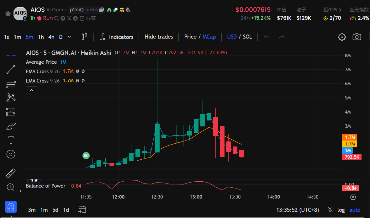This screenshot has height=218, width=370.
Task: Click the green pill icon
Action: 115,10
